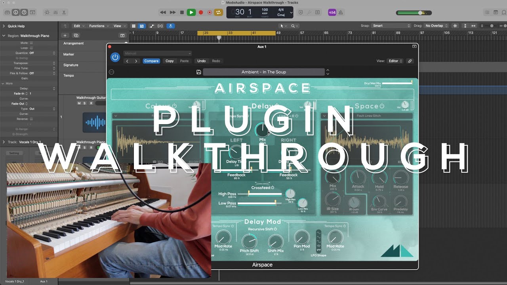Toggle the Count-in 1234 button

click(332, 12)
